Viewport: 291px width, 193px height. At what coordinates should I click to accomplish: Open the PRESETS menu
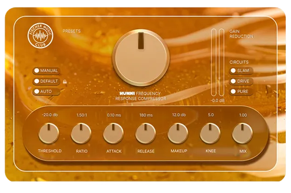coord(72,31)
